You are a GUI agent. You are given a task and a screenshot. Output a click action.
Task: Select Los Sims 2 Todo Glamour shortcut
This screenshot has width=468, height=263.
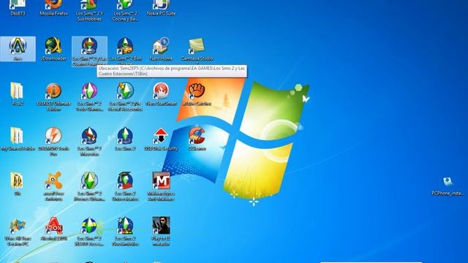[89, 96]
